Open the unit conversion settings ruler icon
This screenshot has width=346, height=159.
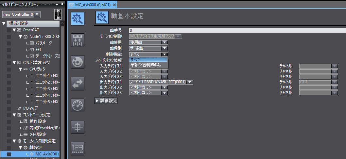[x=77, y=40]
